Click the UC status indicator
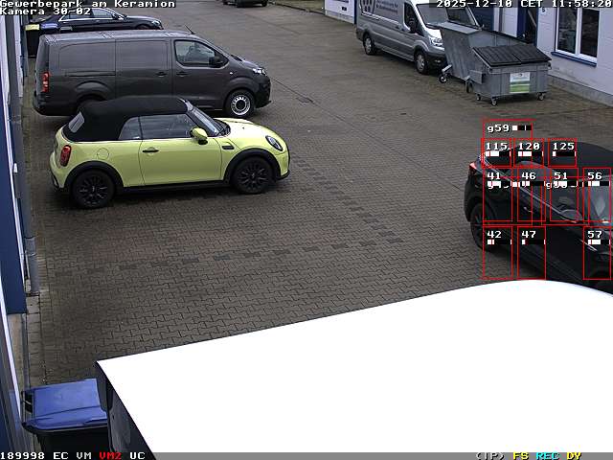This screenshot has height=460, width=613. click(x=137, y=455)
